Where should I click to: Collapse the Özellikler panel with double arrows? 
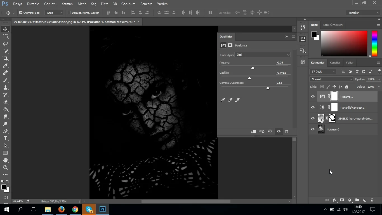click(x=286, y=37)
